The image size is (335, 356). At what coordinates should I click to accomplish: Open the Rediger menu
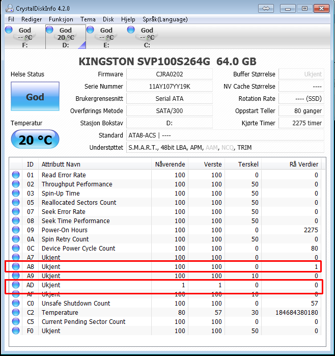[x=32, y=19]
